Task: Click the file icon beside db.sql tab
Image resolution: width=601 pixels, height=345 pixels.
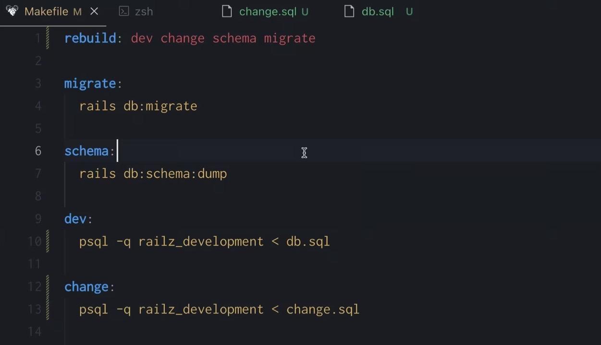Action: point(349,12)
